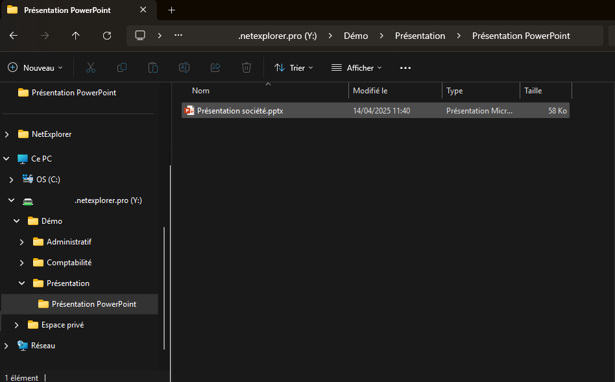This screenshot has height=382, width=615.
Task: Expand the OS (C:) drive
Action: pyautogui.click(x=12, y=180)
